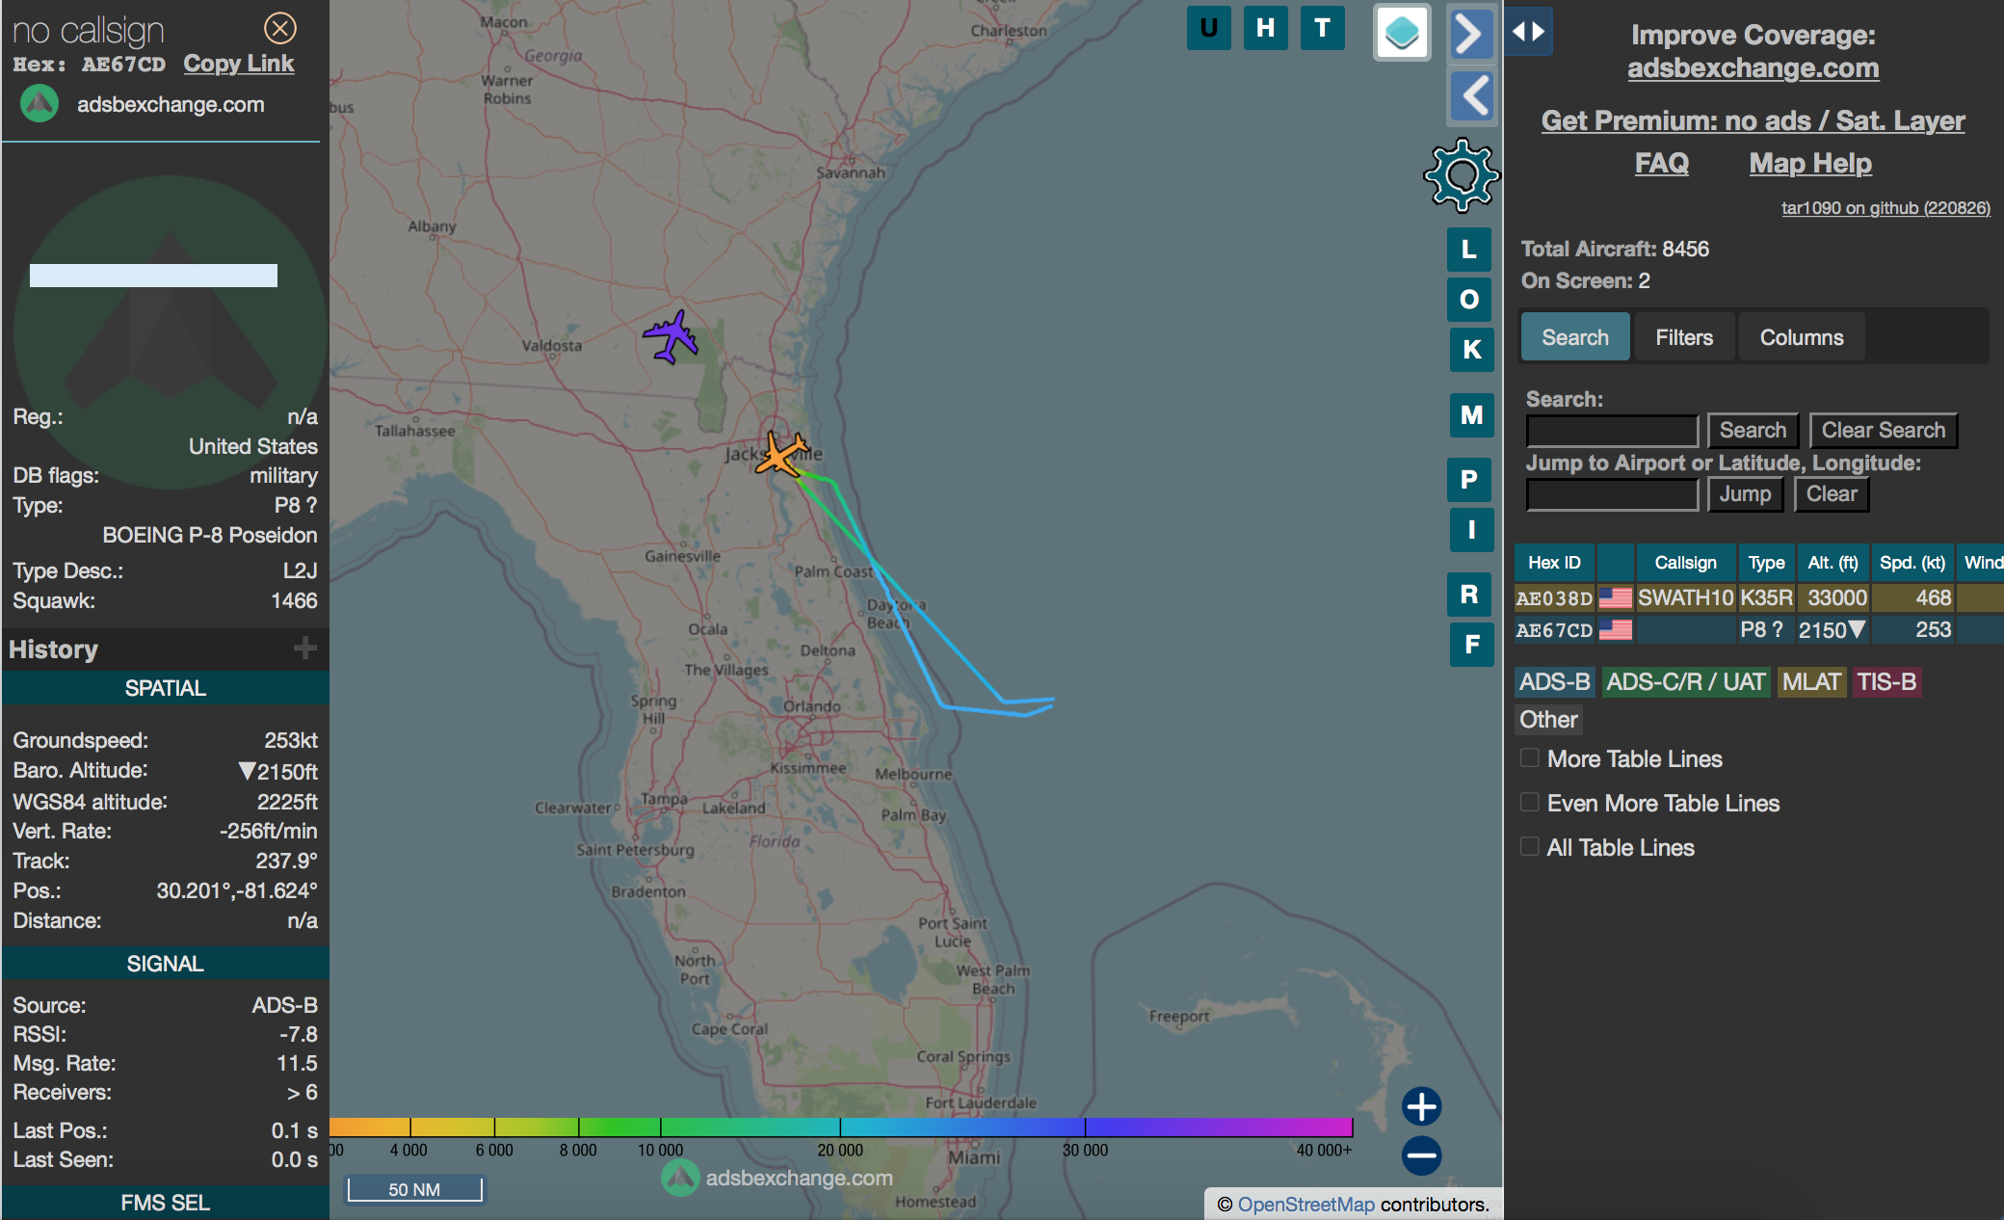Sort table by Callsign column
Viewport: 2004px width, 1220px height.
(x=1685, y=563)
